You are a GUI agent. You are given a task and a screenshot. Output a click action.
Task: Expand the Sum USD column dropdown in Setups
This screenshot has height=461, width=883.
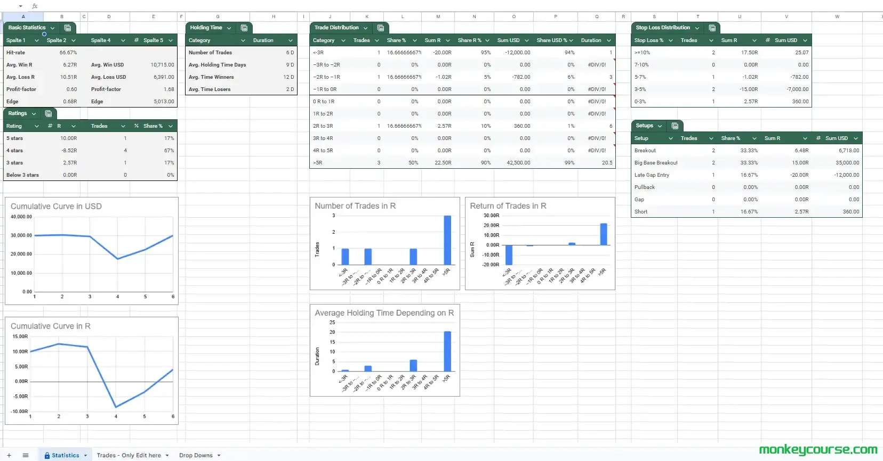click(856, 138)
